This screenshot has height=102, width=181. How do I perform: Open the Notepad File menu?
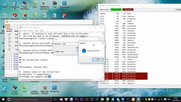point(20,31)
